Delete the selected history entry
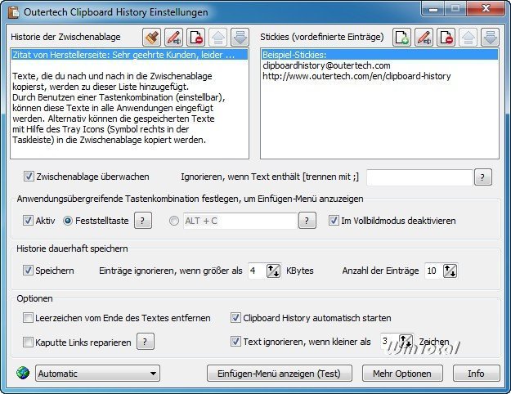The width and height of the screenshot is (511, 394). click(x=196, y=37)
